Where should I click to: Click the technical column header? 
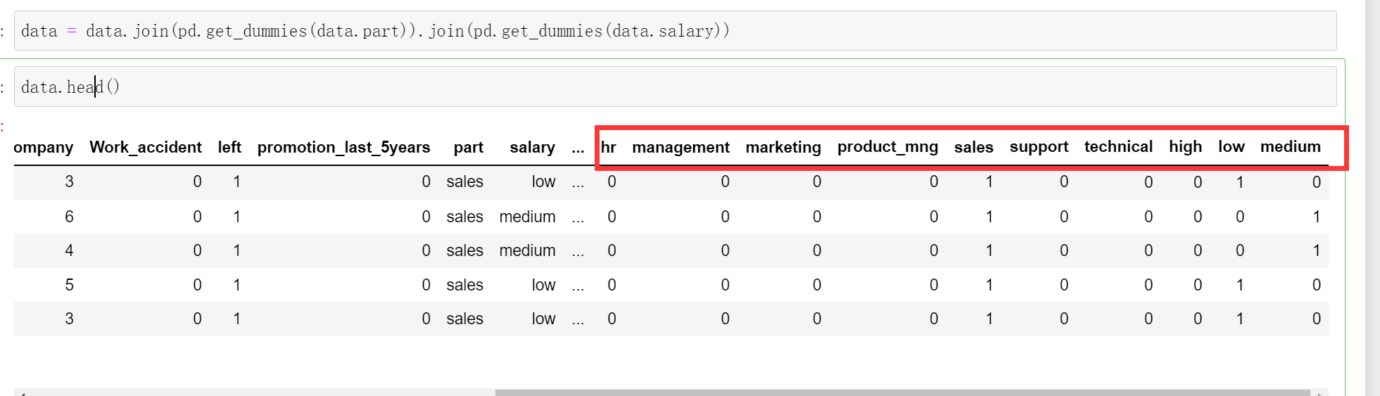click(1118, 147)
